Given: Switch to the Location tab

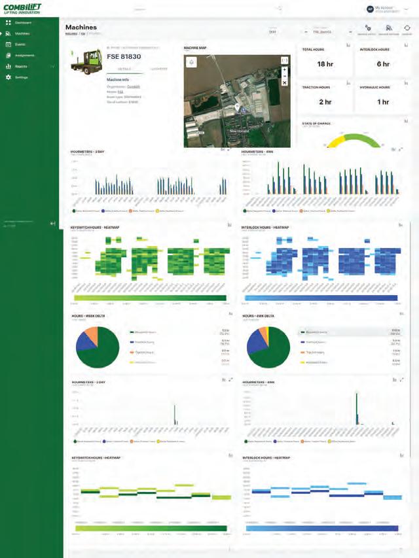Looking at the screenshot, I should point(159,69).
